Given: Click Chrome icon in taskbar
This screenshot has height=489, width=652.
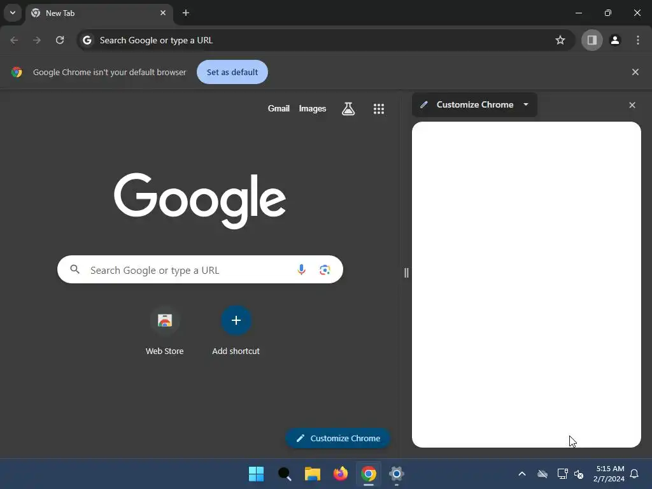Looking at the screenshot, I should 369,474.
